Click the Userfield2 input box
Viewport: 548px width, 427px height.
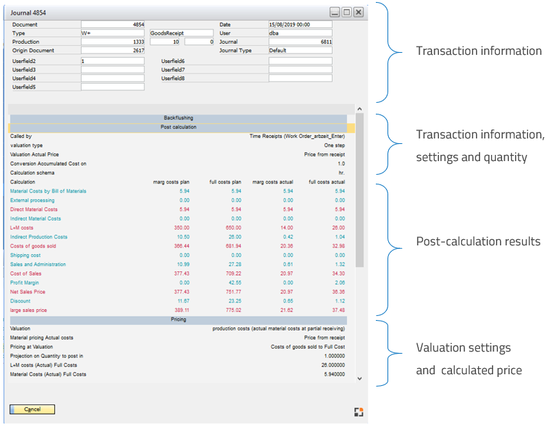tap(112, 61)
